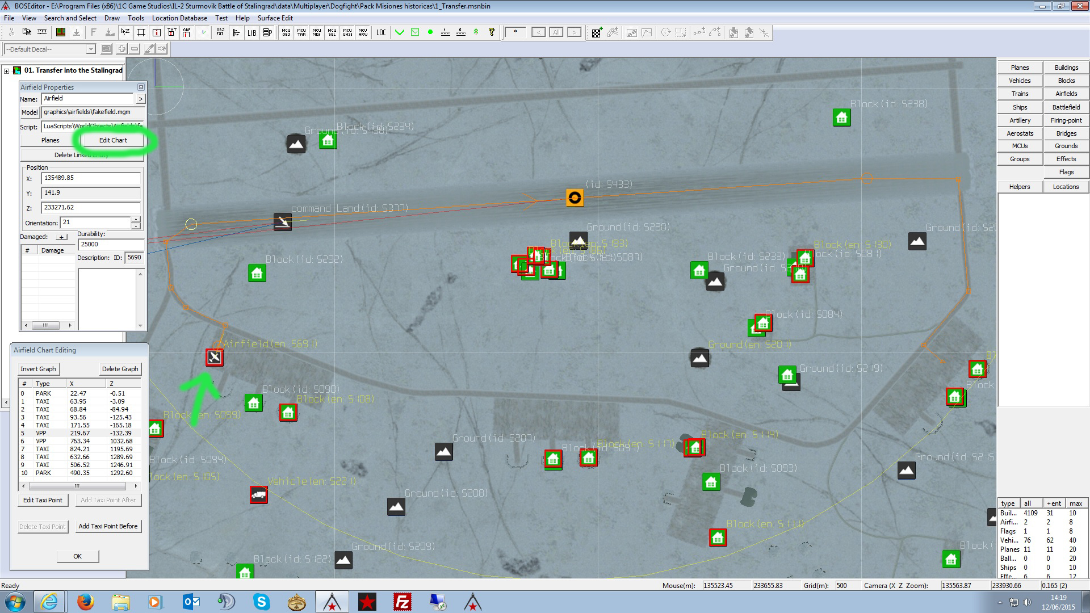Click the orange waypoint icon on the runway
The height and width of the screenshot is (613, 1090).
[575, 198]
